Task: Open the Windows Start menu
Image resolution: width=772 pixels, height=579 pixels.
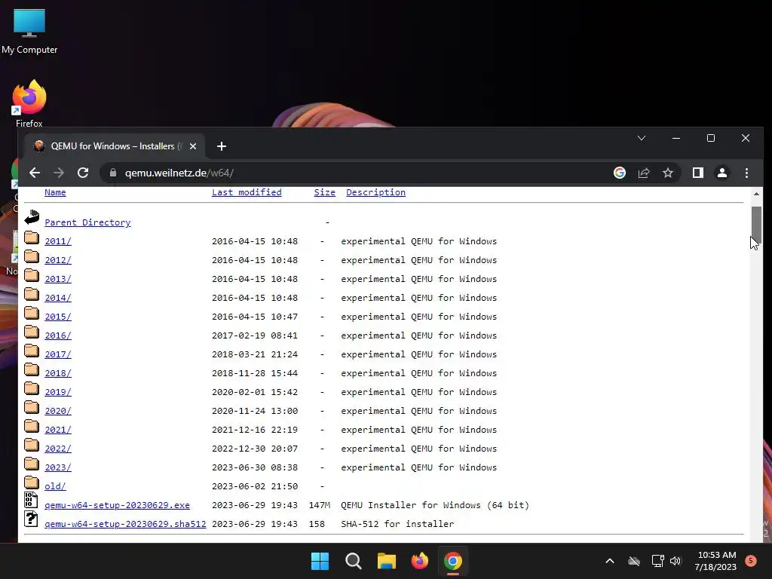Action: [320, 561]
